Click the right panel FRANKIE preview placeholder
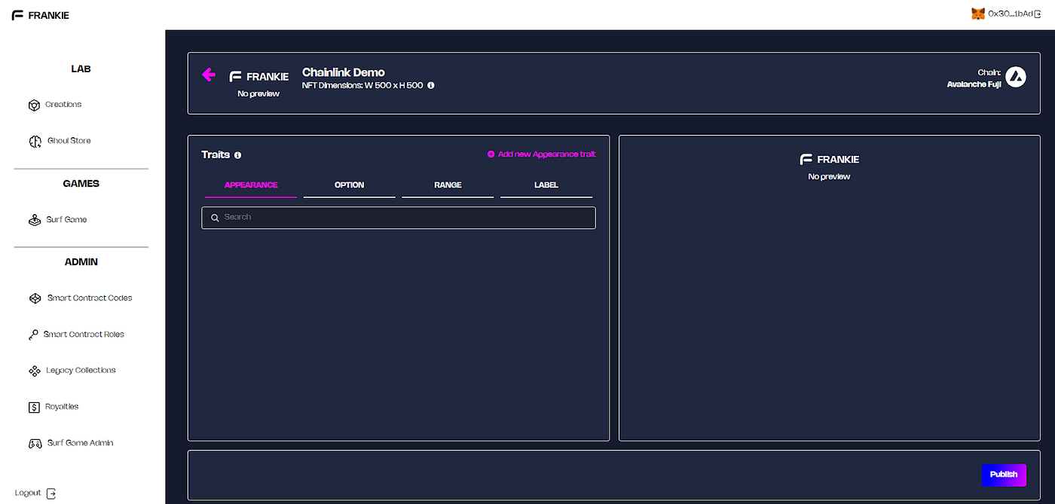This screenshot has width=1055, height=504. click(829, 167)
